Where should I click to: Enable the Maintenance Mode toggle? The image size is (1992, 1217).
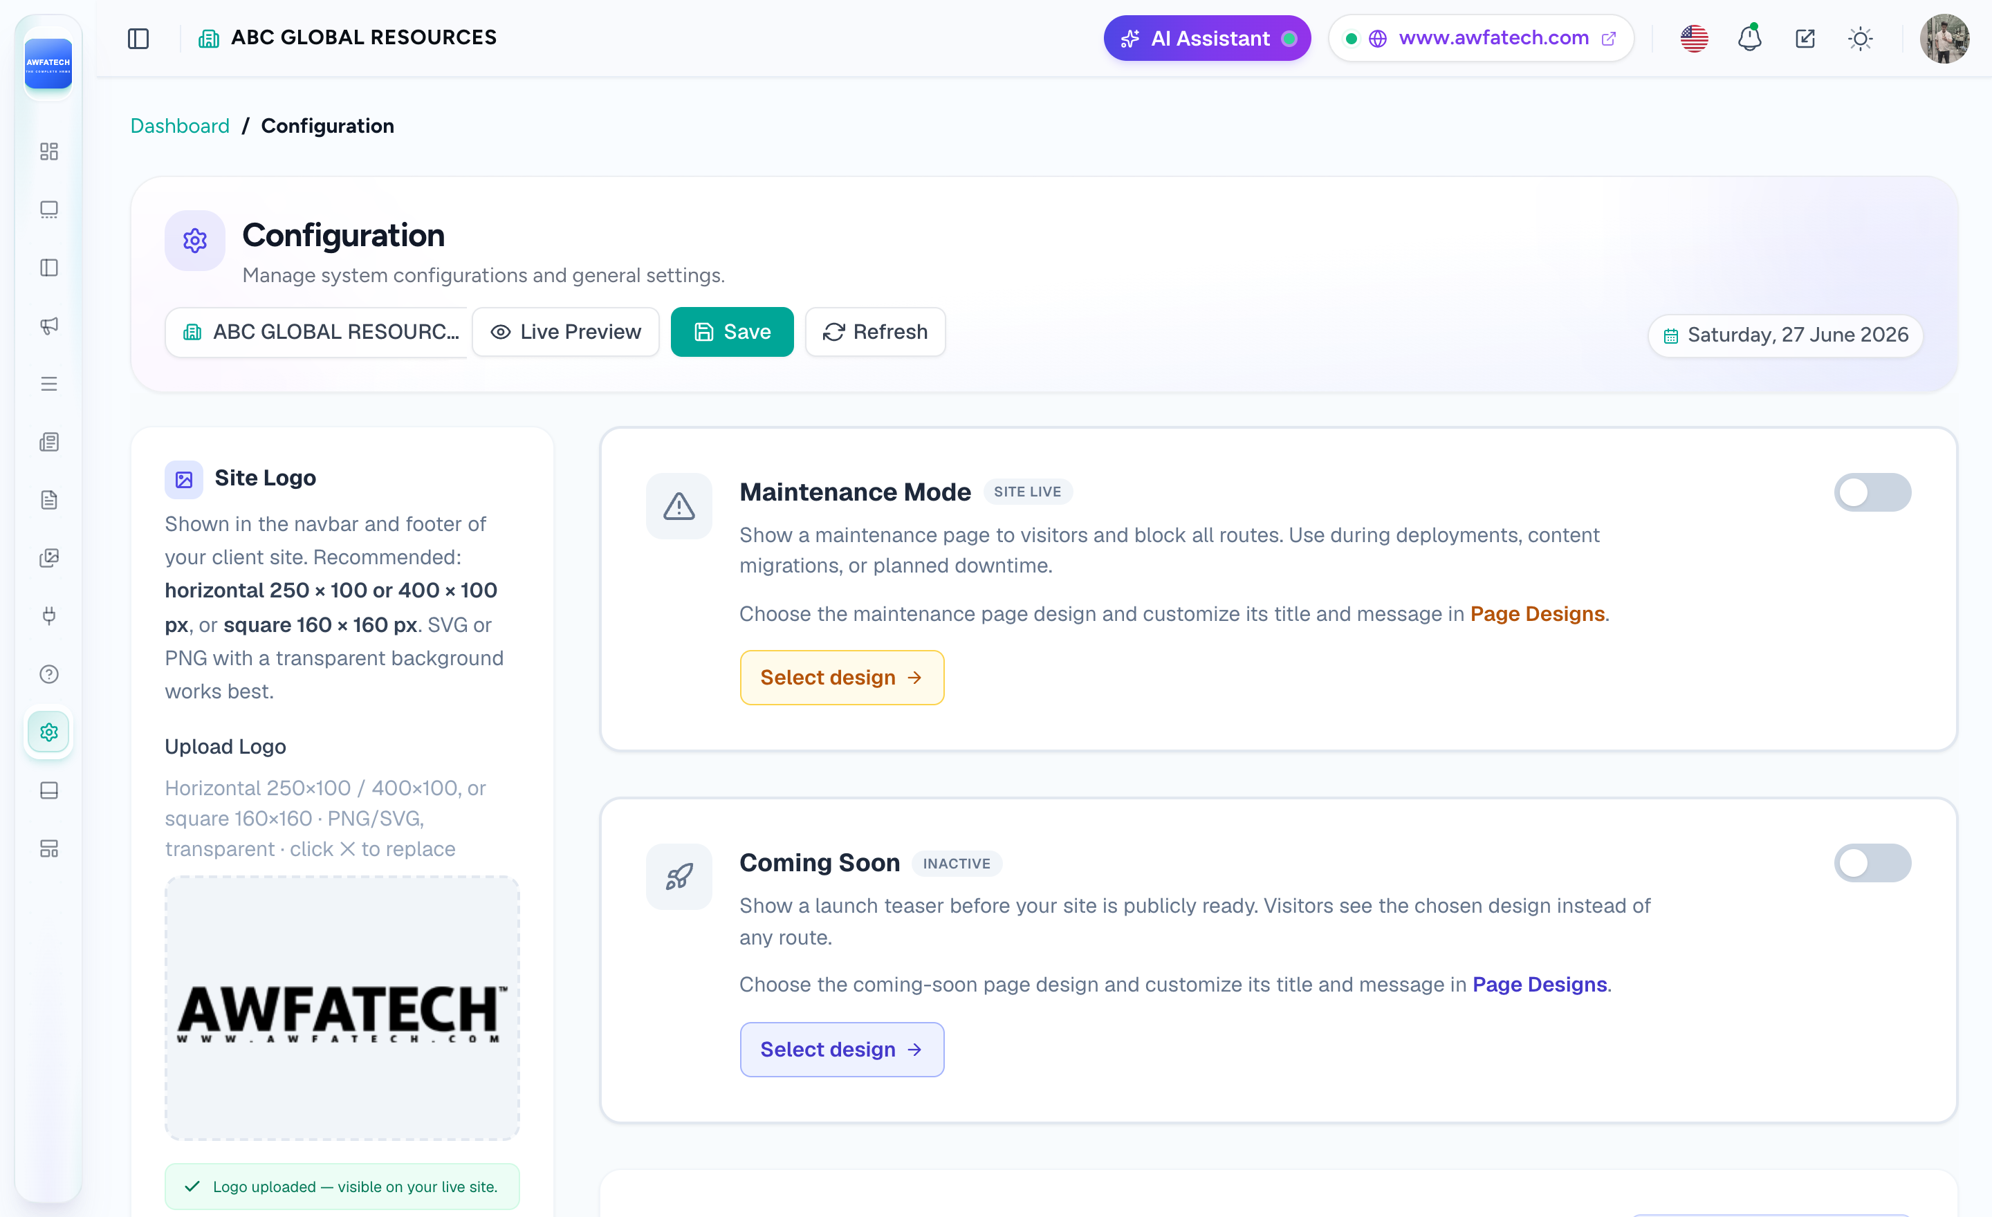coord(1872,492)
